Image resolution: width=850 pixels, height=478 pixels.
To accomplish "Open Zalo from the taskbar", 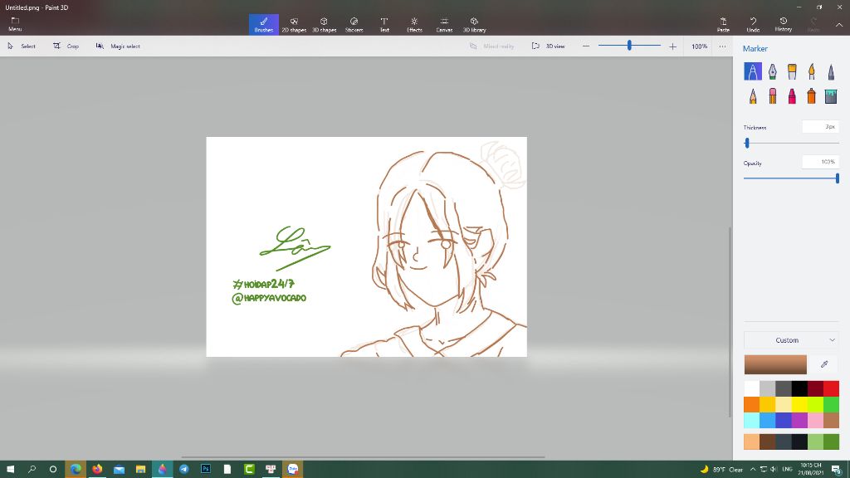I will [293, 470].
